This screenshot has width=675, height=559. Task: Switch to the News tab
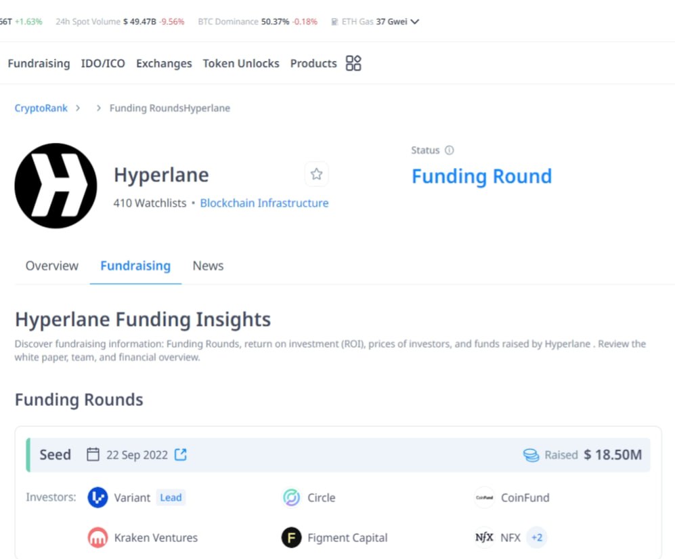pos(208,266)
